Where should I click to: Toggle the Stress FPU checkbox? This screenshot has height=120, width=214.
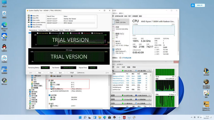(x=31, y=18)
